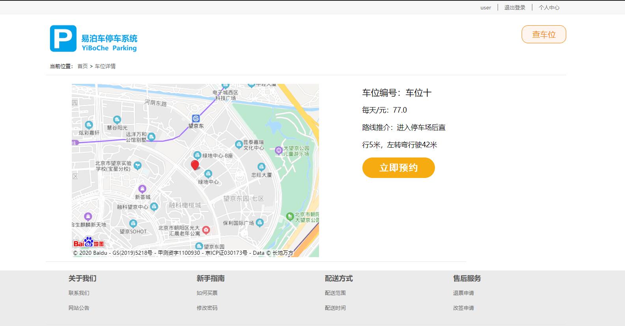Click the 忠旺大厦 marker icon
The image size is (625, 326).
point(261,167)
